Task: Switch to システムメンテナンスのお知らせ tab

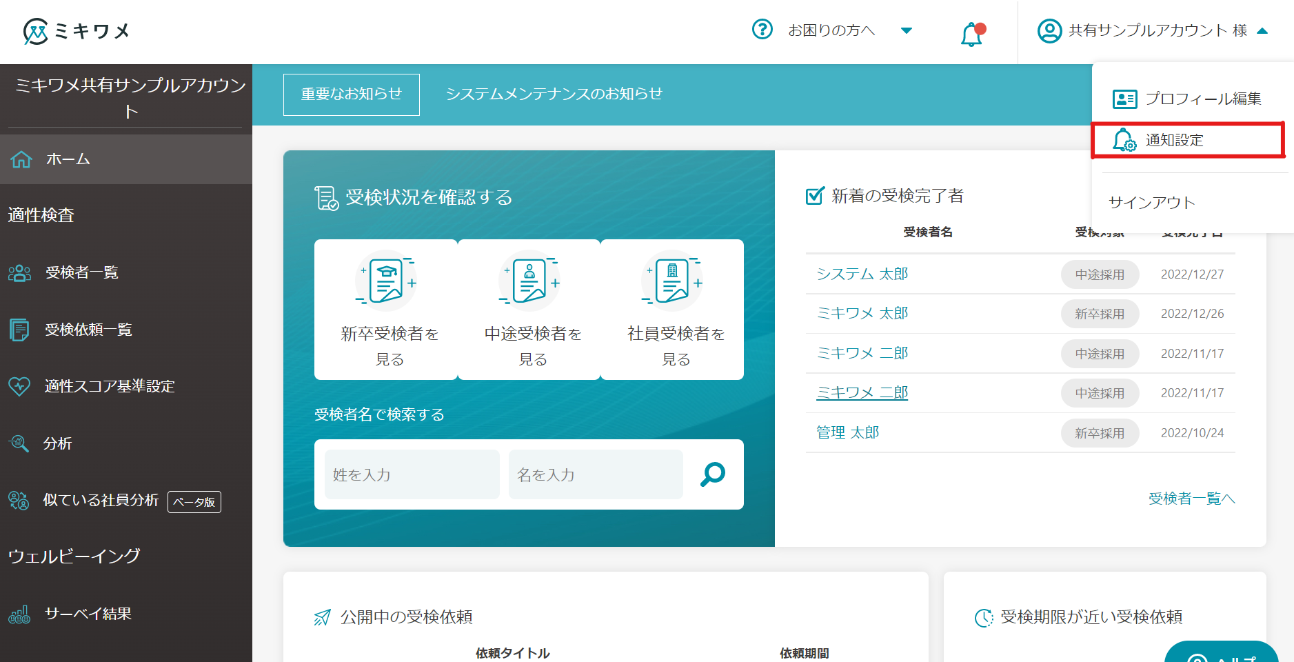Action: [x=554, y=94]
